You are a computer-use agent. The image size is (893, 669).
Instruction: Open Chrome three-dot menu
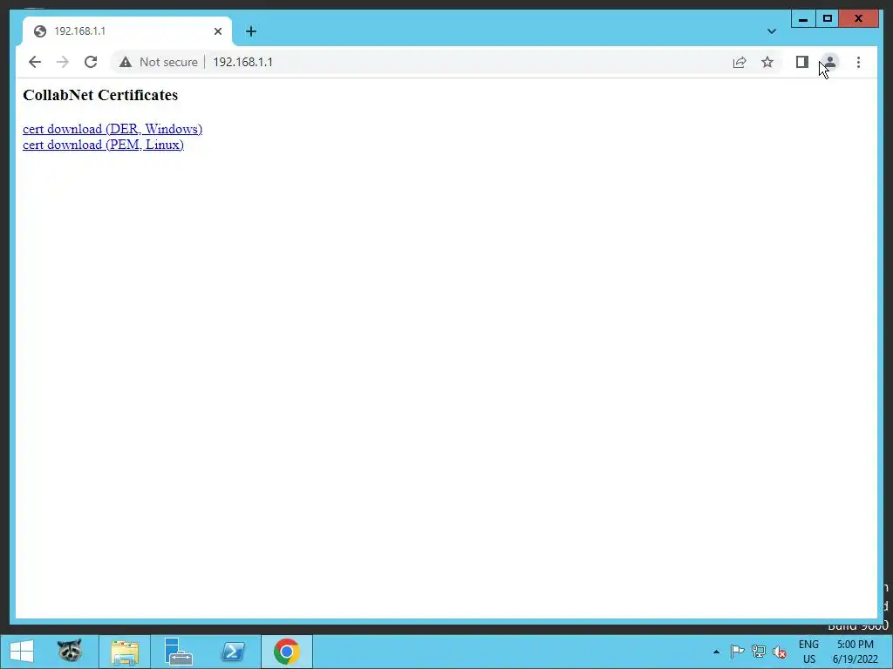pyautogui.click(x=858, y=62)
